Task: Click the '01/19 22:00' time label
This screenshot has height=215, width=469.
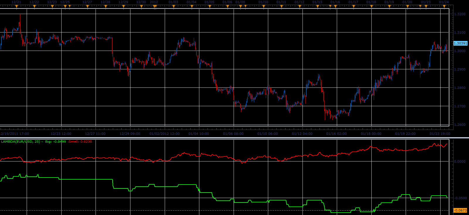Action: tap(405, 134)
